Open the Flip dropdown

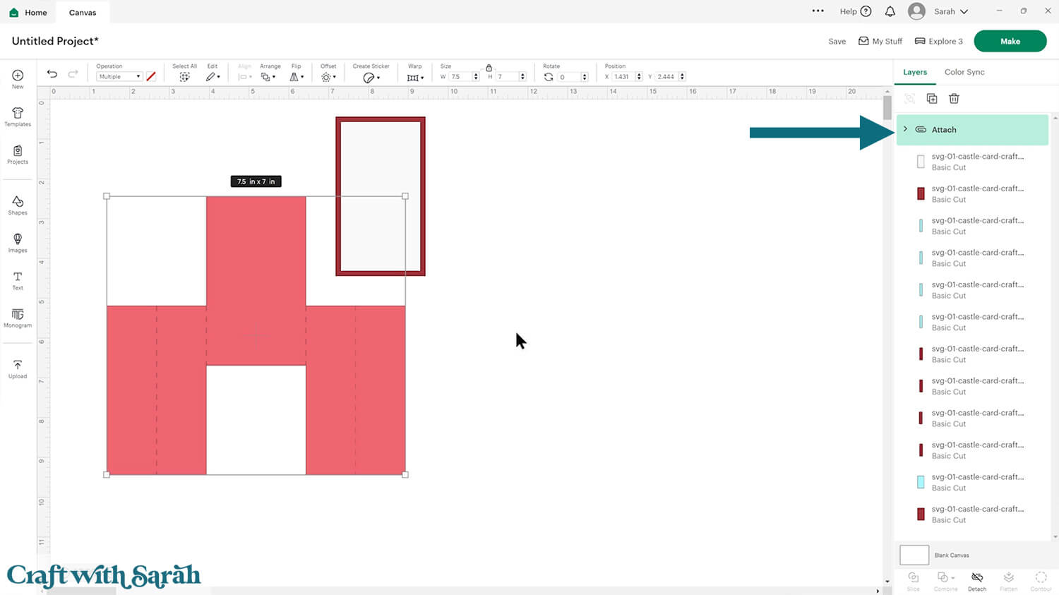point(297,77)
